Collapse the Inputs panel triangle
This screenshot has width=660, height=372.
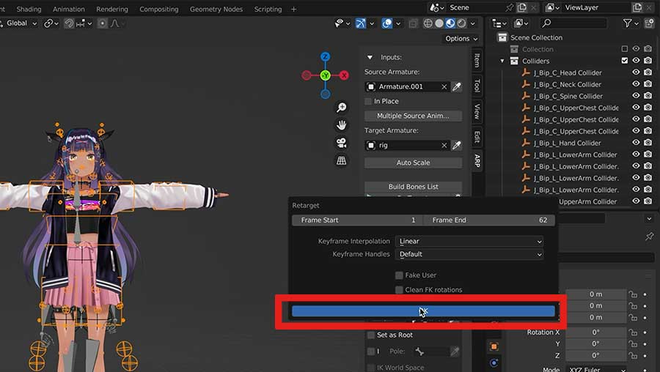[370, 58]
